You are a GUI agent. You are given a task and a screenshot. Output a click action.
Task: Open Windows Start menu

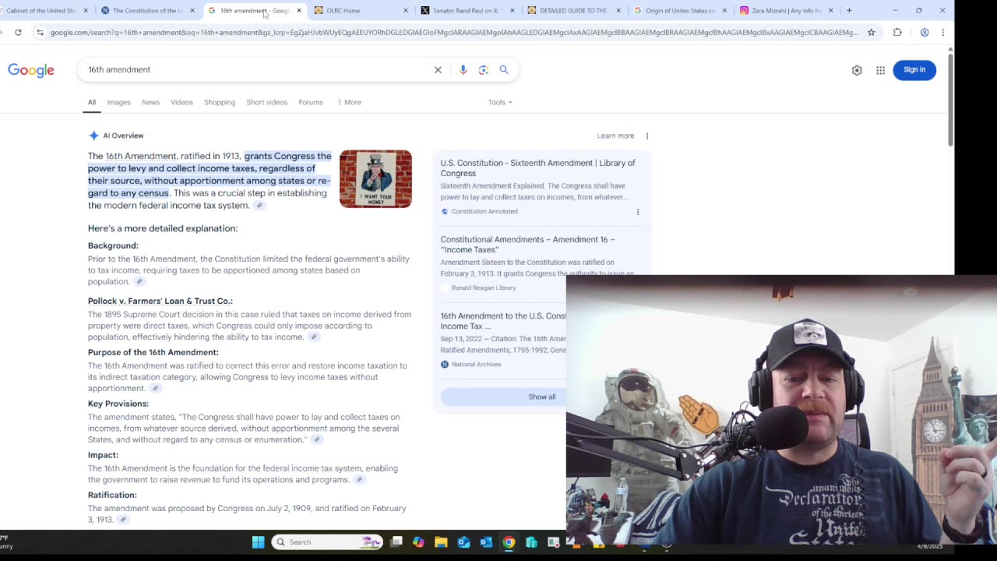tap(259, 542)
